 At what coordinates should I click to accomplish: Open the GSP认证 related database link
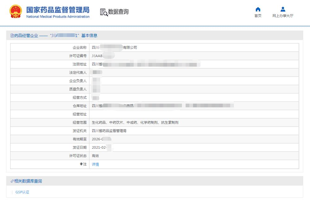tap(22, 192)
